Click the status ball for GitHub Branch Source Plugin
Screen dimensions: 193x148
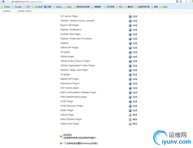[130, 61]
